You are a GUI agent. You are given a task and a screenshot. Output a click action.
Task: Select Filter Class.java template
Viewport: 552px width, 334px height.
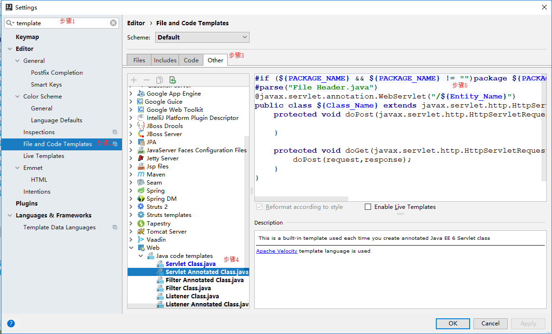[188, 288]
